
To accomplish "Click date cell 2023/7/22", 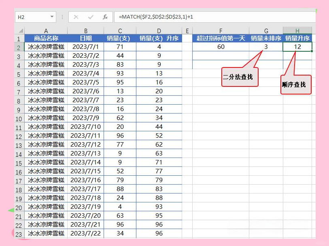I will (x=86, y=233).
